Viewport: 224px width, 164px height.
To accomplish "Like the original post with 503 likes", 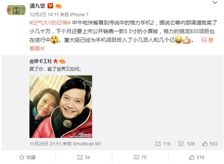I will [210, 144].
